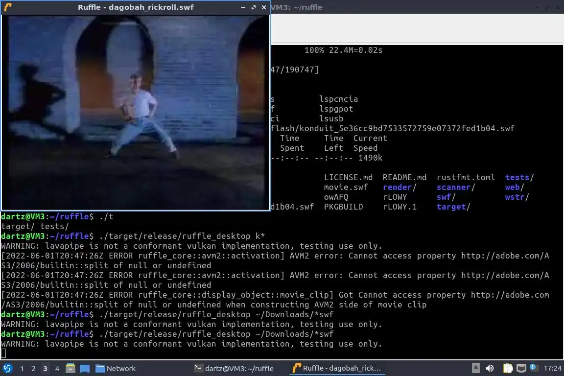Click 'PKGBUILD' in terminal listing
The width and height of the screenshot is (564, 376).
coord(343,207)
